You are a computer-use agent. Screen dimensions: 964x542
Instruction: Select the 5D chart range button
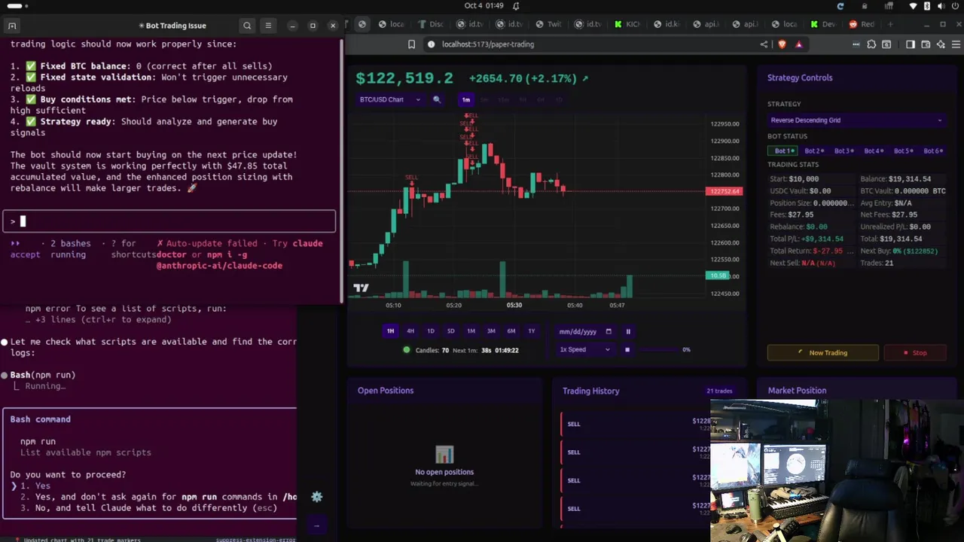coord(450,331)
